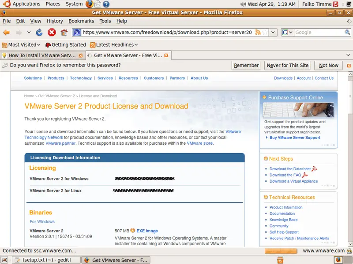Click Download a Virtual Appliance link
Image resolution: width=353 pixels, height=264 pixels.
[293, 181]
